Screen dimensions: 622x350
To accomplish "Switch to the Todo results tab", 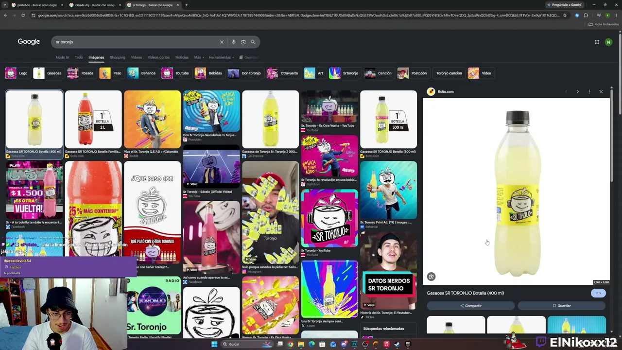I will coord(79,57).
